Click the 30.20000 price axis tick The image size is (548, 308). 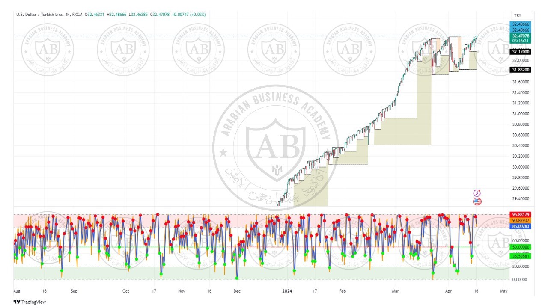click(x=521, y=156)
